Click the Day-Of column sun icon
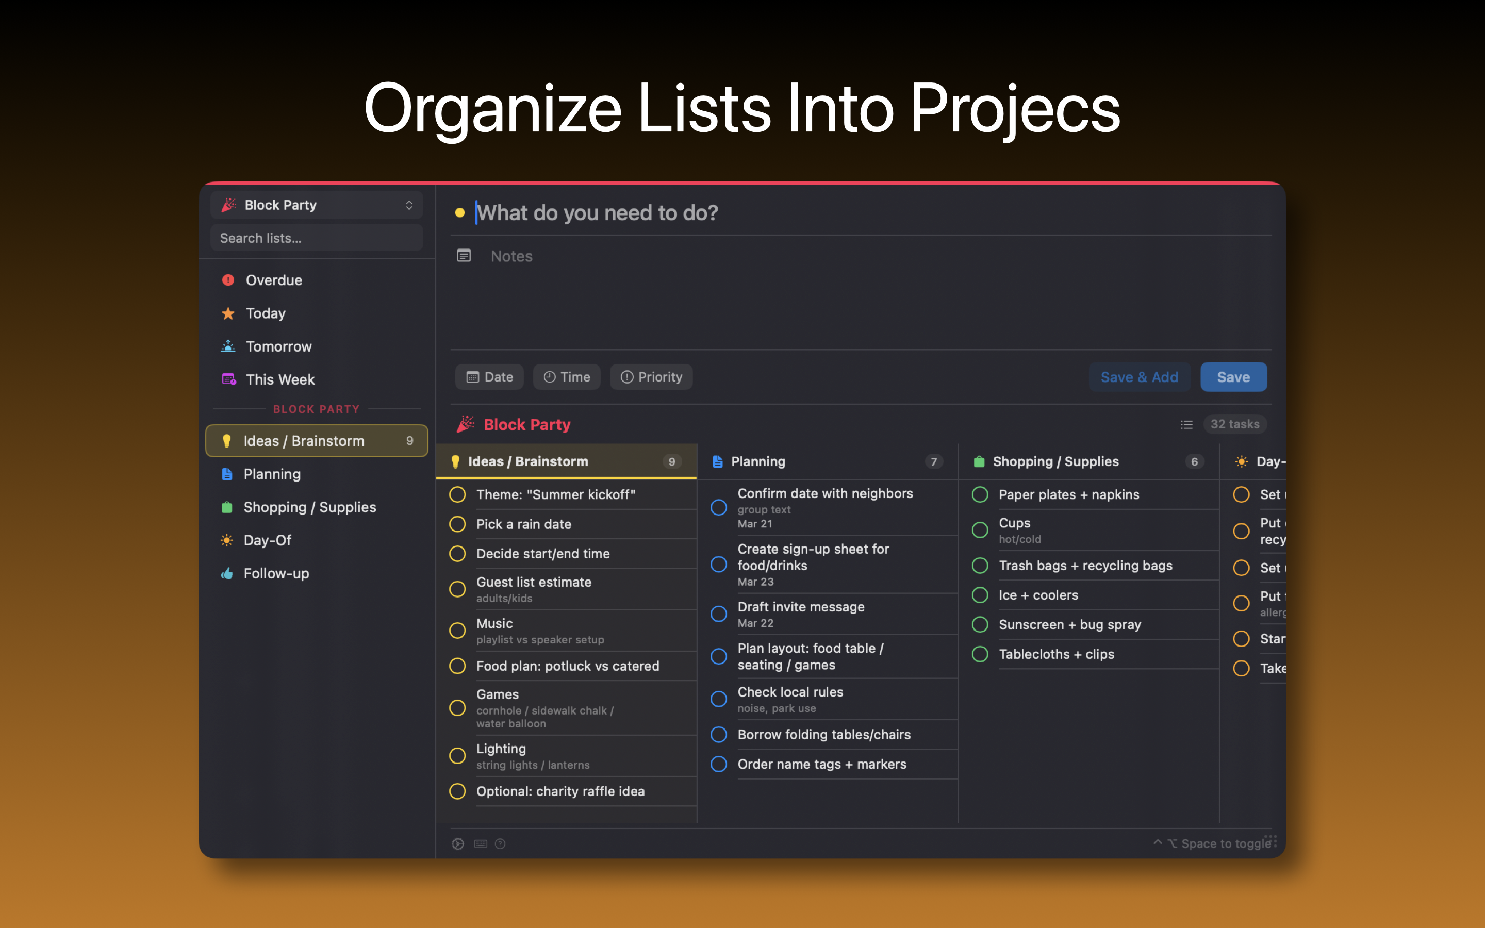This screenshot has height=928, width=1485. (x=1242, y=461)
